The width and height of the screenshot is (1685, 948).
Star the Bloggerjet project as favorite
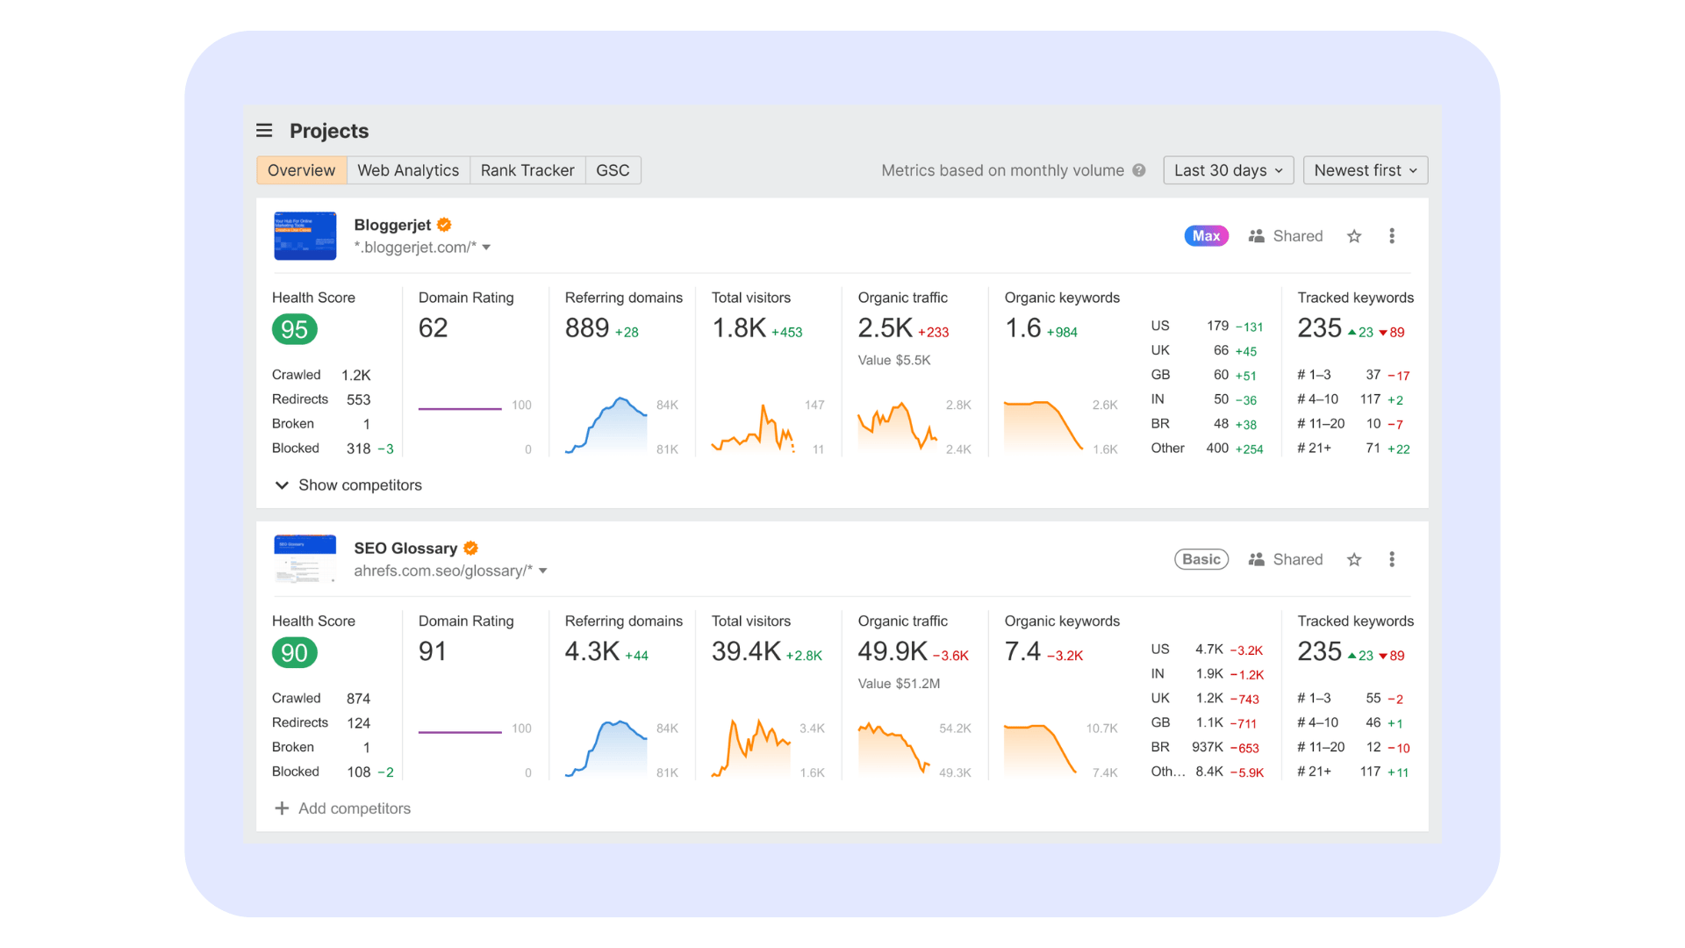click(1354, 236)
